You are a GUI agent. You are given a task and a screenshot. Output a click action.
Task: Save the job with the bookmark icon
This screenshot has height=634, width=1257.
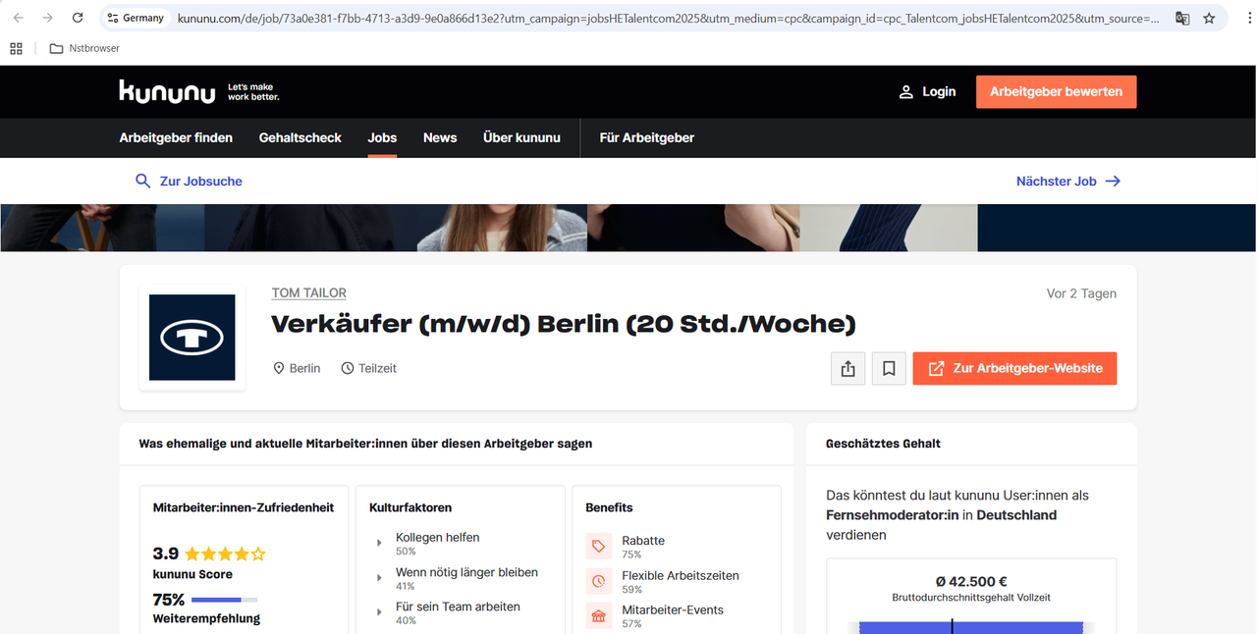[x=889, y=368]
